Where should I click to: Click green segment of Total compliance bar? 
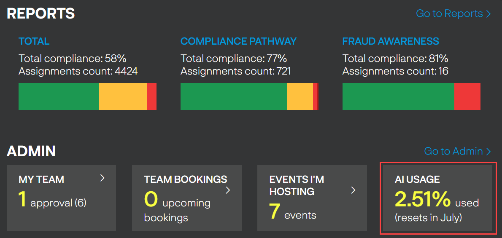[59, 96]
